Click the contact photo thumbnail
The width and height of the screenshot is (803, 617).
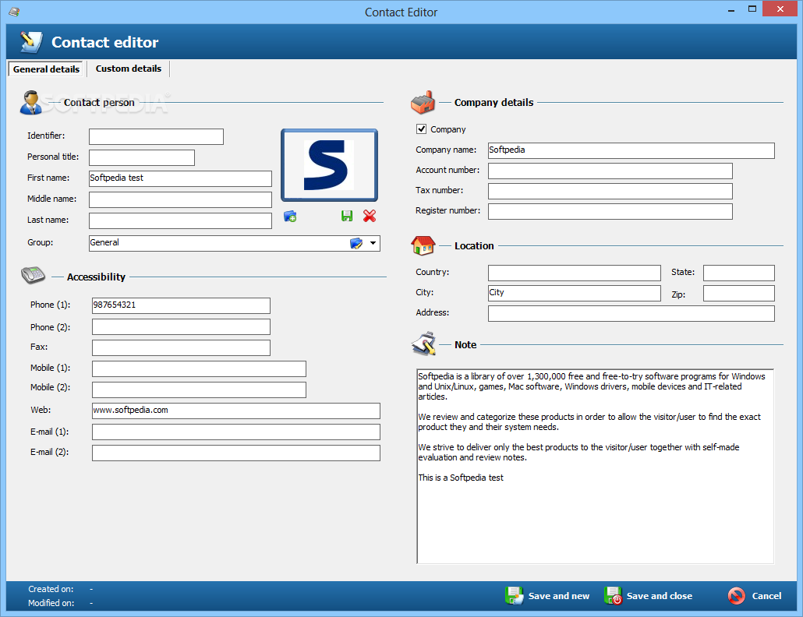[x=329, y=164]
